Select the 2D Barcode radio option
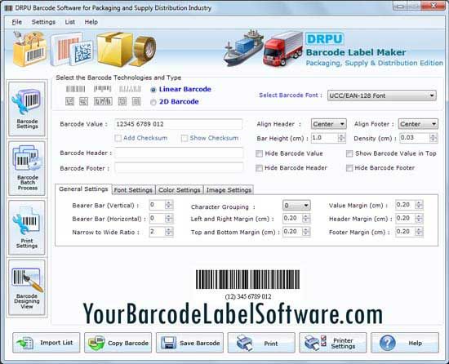449x364 pixels. pyautogui.click(x=153, y=102)
